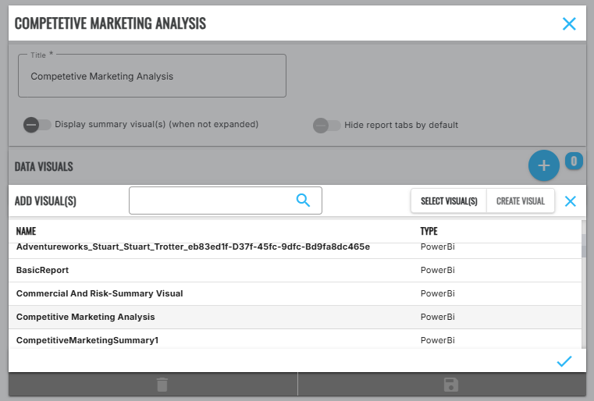Click the Add Visual(s) search box
Viewport: 594px width, 401px height.
[226, 200]
